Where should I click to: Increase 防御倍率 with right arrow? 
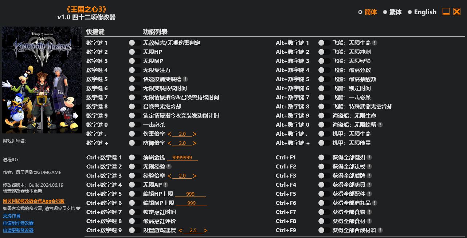click(x=195, y=143)
